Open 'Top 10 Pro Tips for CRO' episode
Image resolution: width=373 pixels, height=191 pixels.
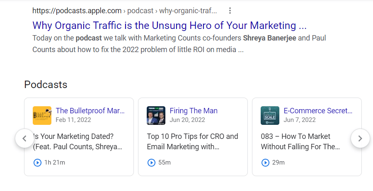pyautogui.click(x=192, y=141)
